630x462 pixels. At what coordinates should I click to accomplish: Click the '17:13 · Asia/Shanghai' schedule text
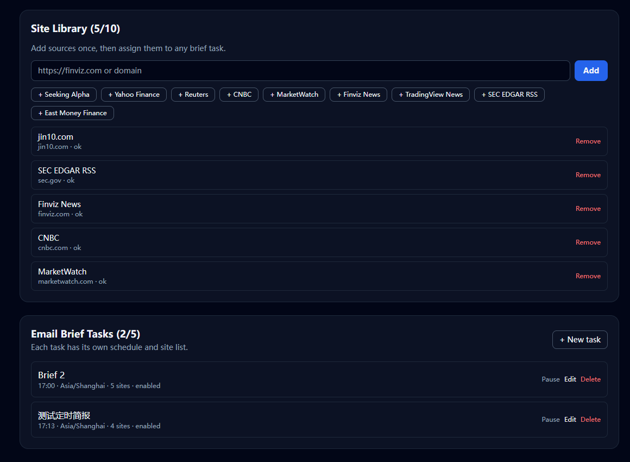click(72, 426)
